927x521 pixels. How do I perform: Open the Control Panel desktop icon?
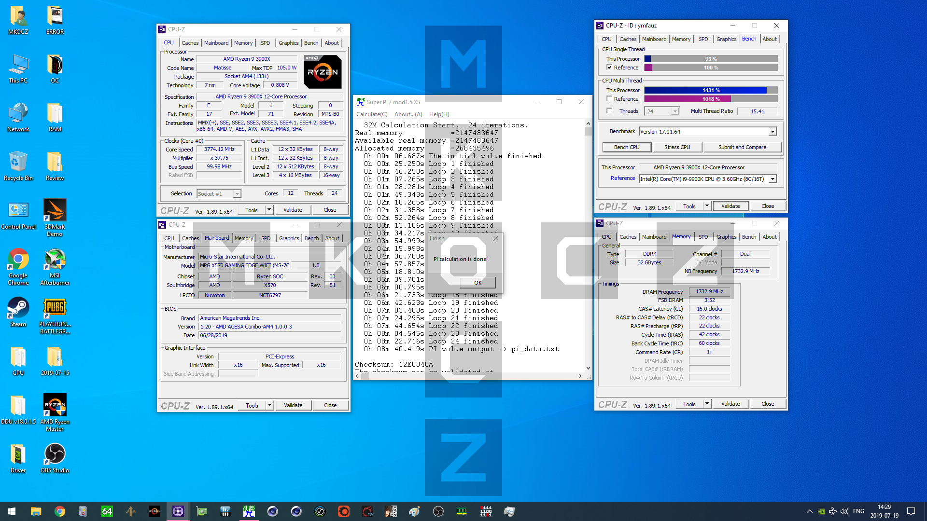(18, 215)
